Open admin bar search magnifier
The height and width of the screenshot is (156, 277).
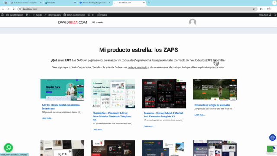pyautogui.click(x=275, y=15)
